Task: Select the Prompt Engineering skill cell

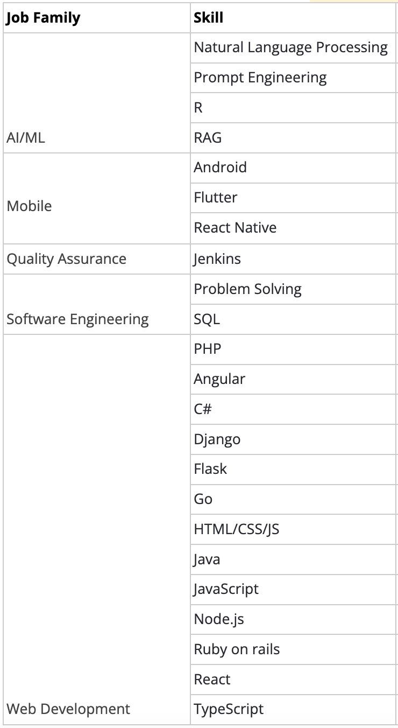Action: coord(260,78)
